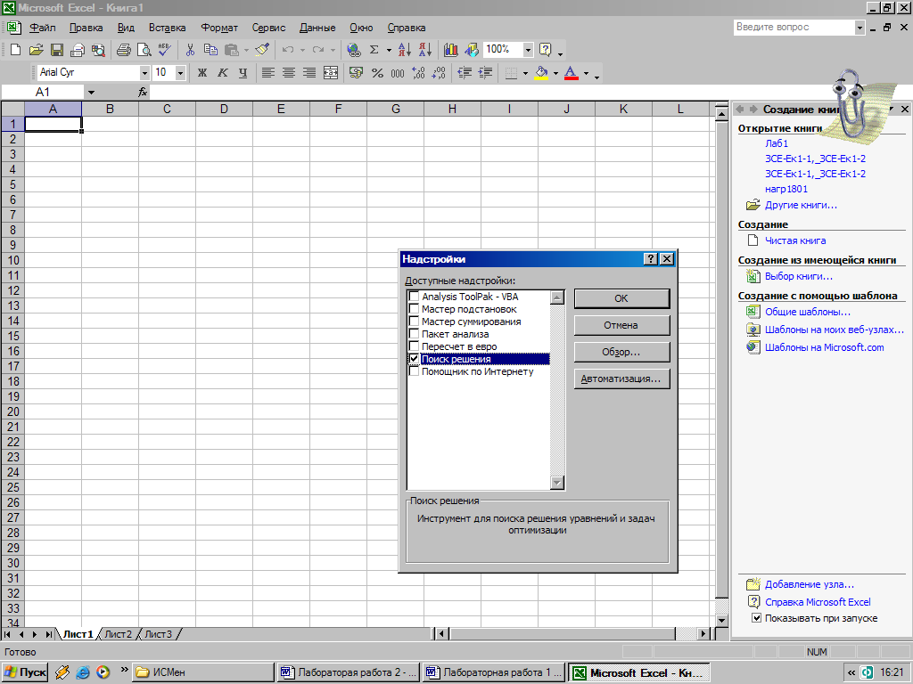Screen dimensions: 913x684
Task: Click the Print printer icon
Action: (123, 50)
